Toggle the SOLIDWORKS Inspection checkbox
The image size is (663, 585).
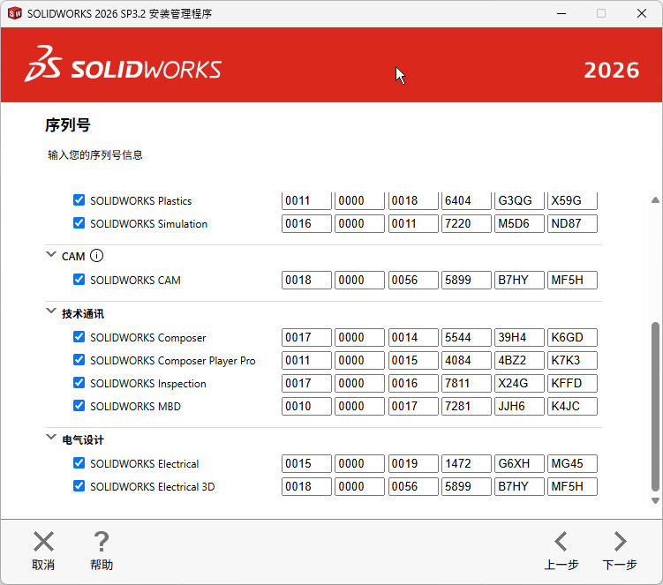(x=79, y=383)
